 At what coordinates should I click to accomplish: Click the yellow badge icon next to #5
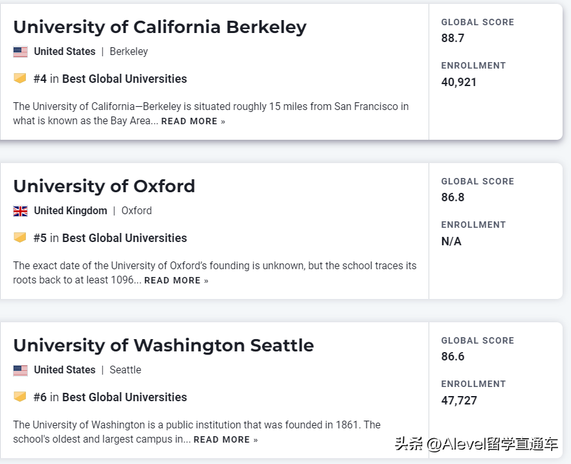(x=20, y=238)
